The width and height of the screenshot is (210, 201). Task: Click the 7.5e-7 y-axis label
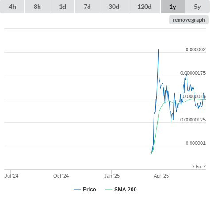(x=198, y=167)
